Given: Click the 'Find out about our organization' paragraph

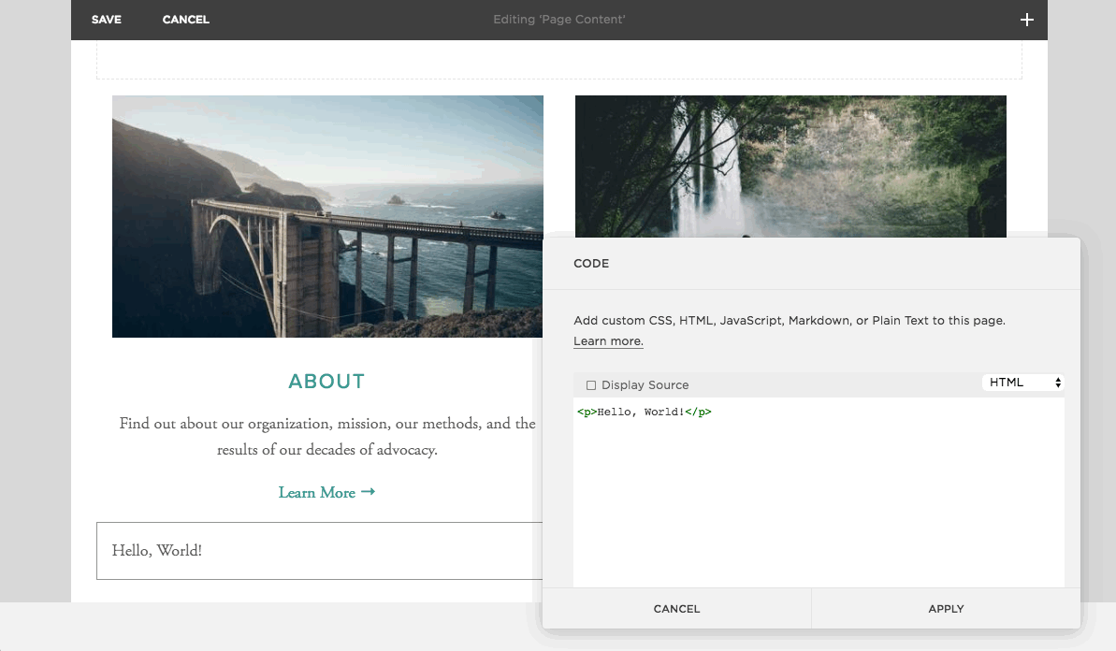Looking at the screenshot, I should coord(327,436).
